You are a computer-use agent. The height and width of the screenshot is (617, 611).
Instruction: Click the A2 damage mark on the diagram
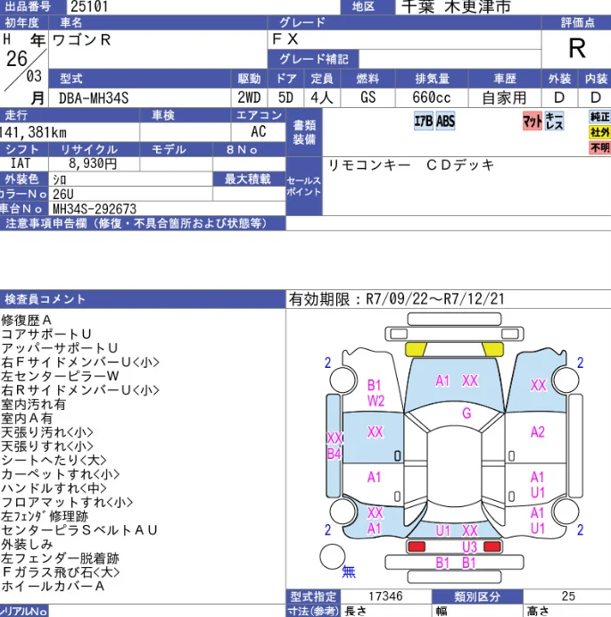537,432
